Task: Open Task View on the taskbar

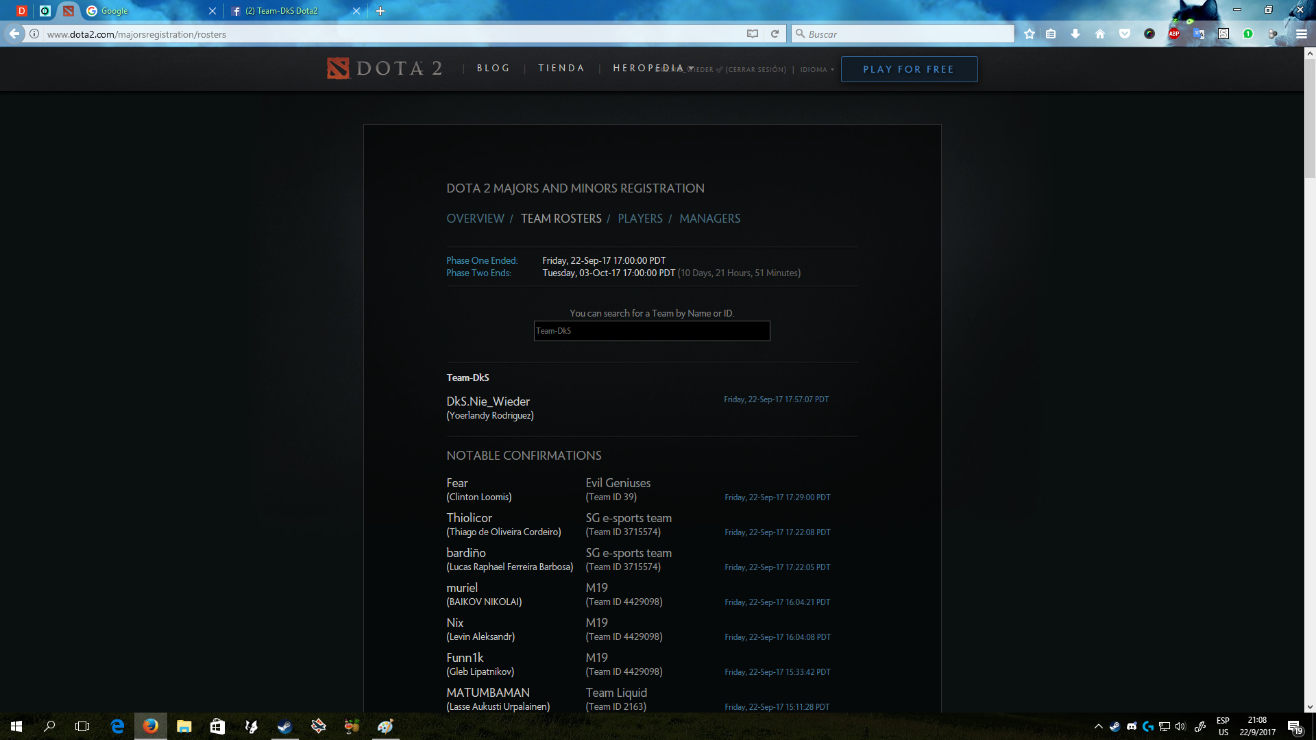Action: point(82,726)
